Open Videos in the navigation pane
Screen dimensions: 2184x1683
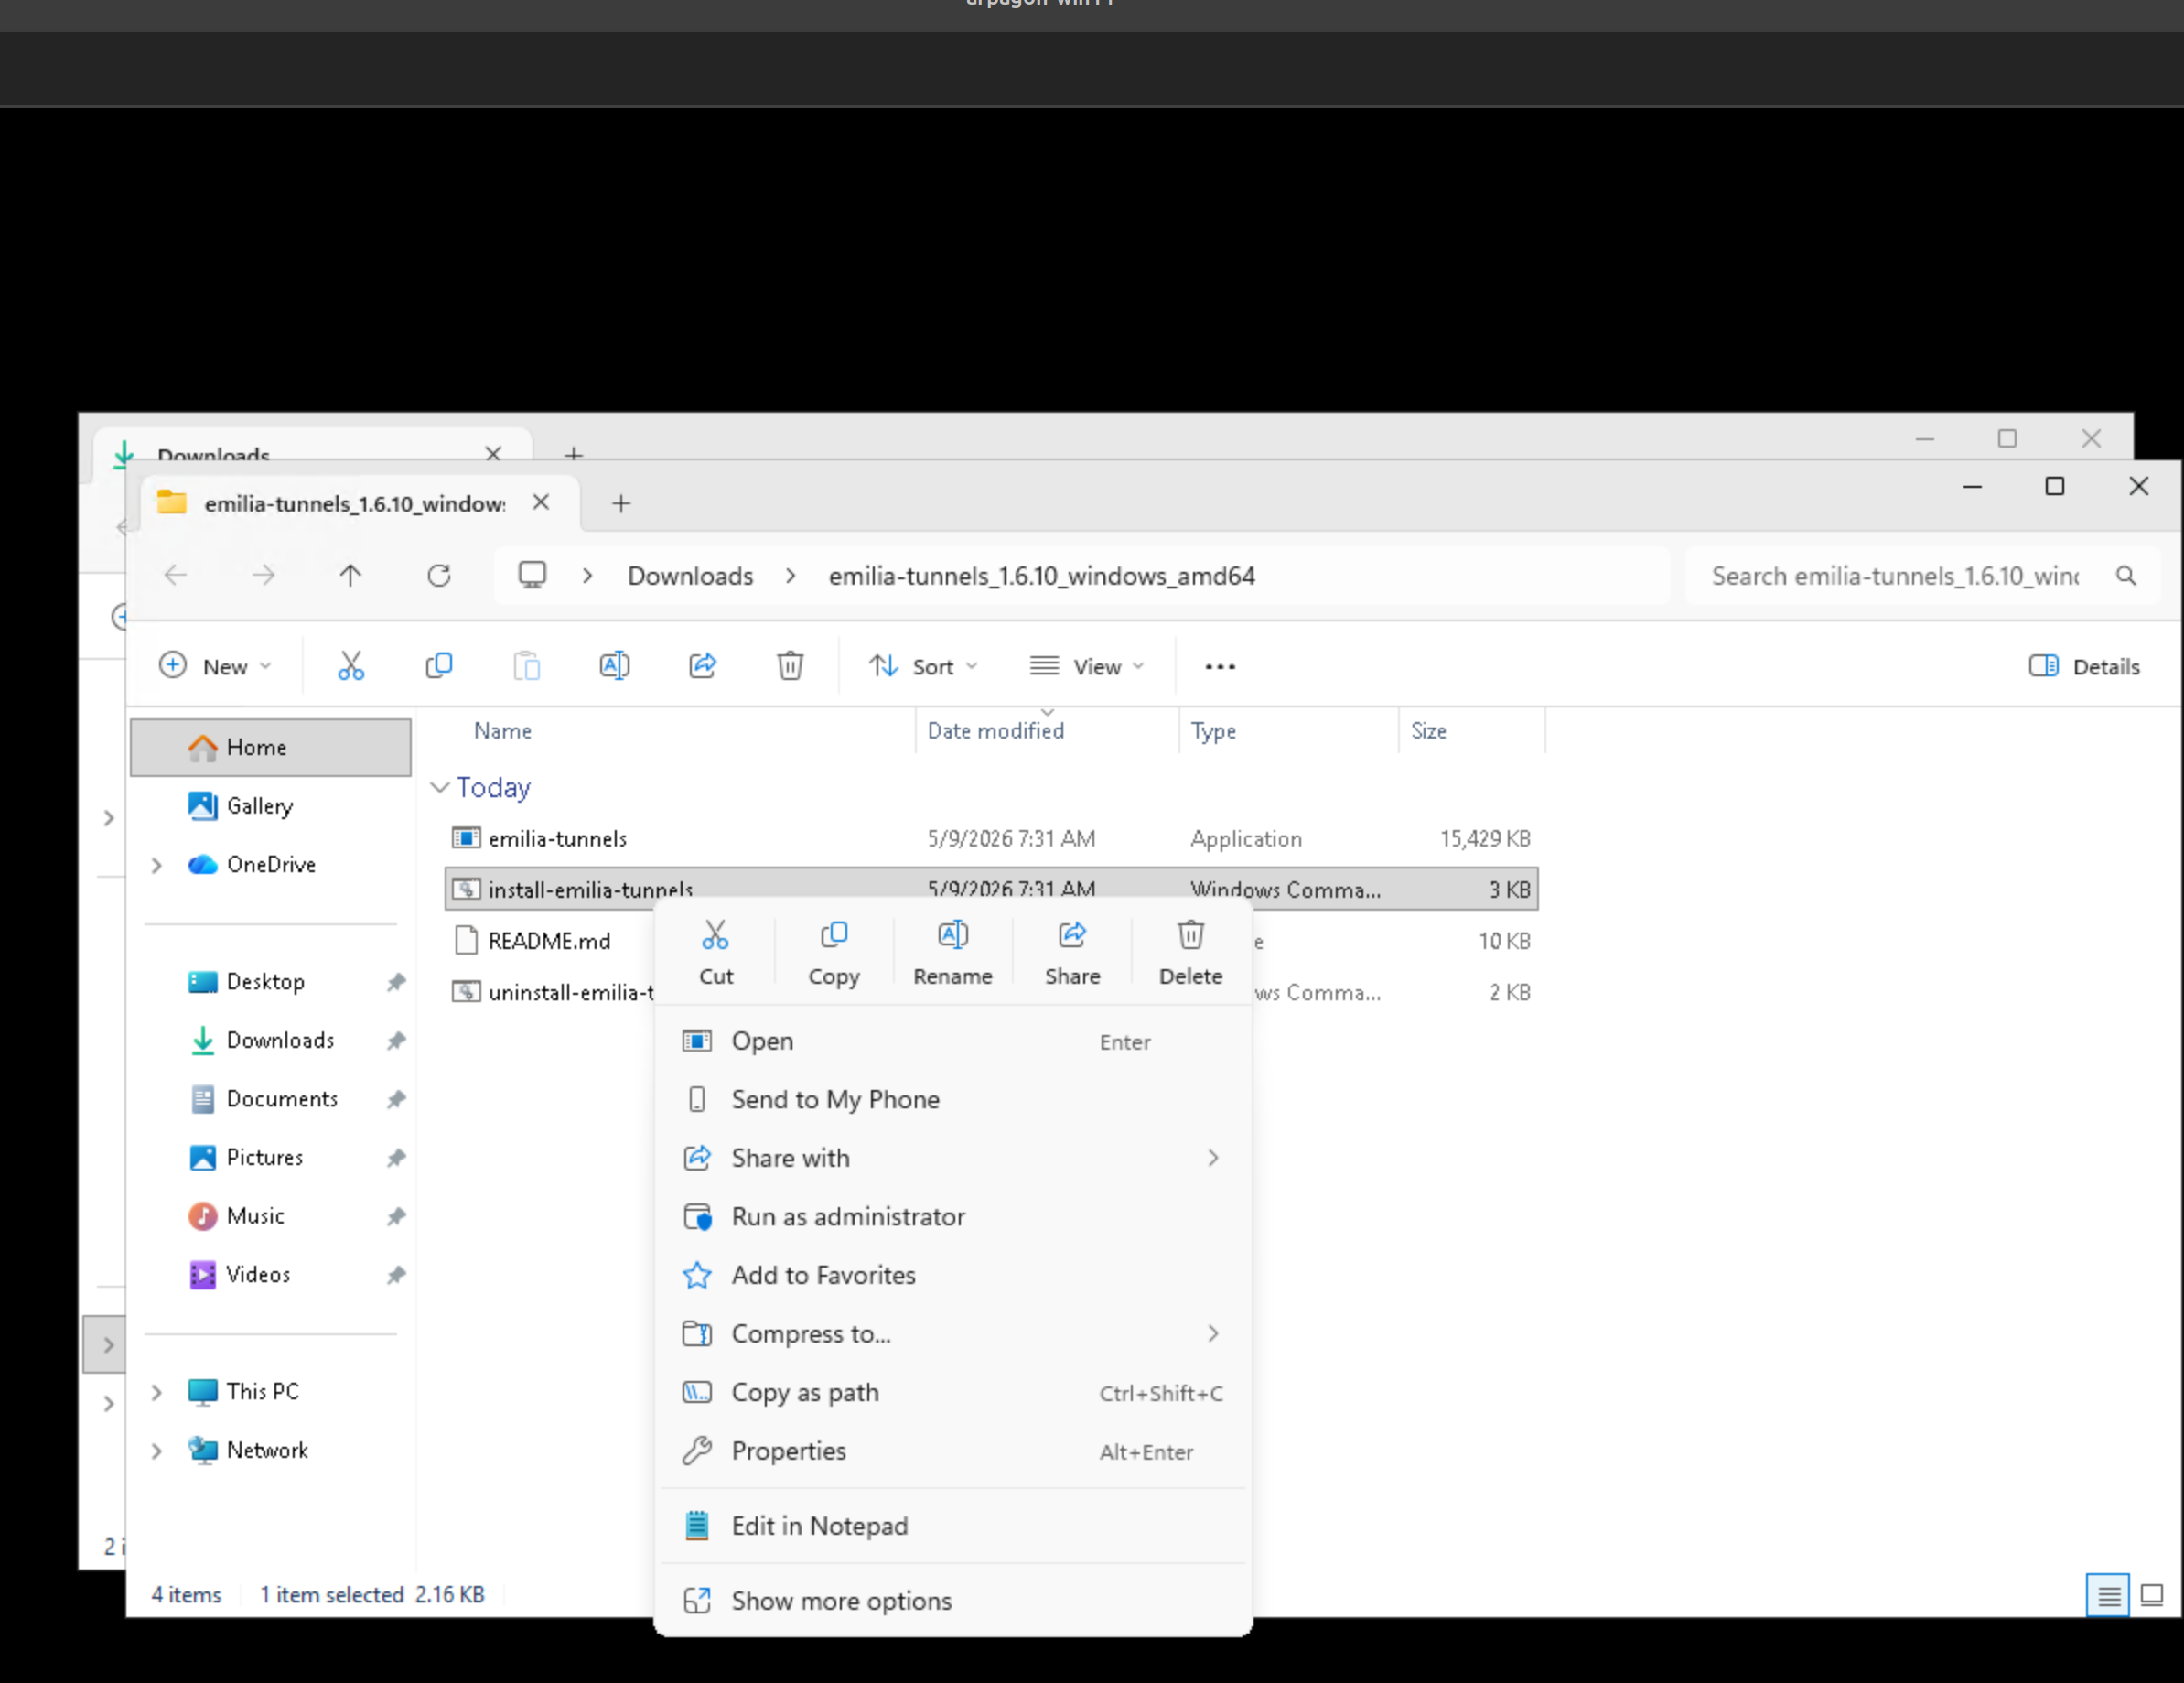258,1275
